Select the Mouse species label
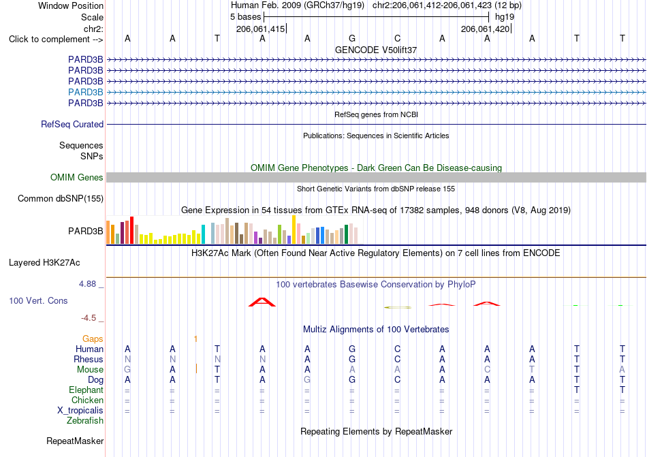This screenshot has height=457, width=647. [x=90, y=370]
